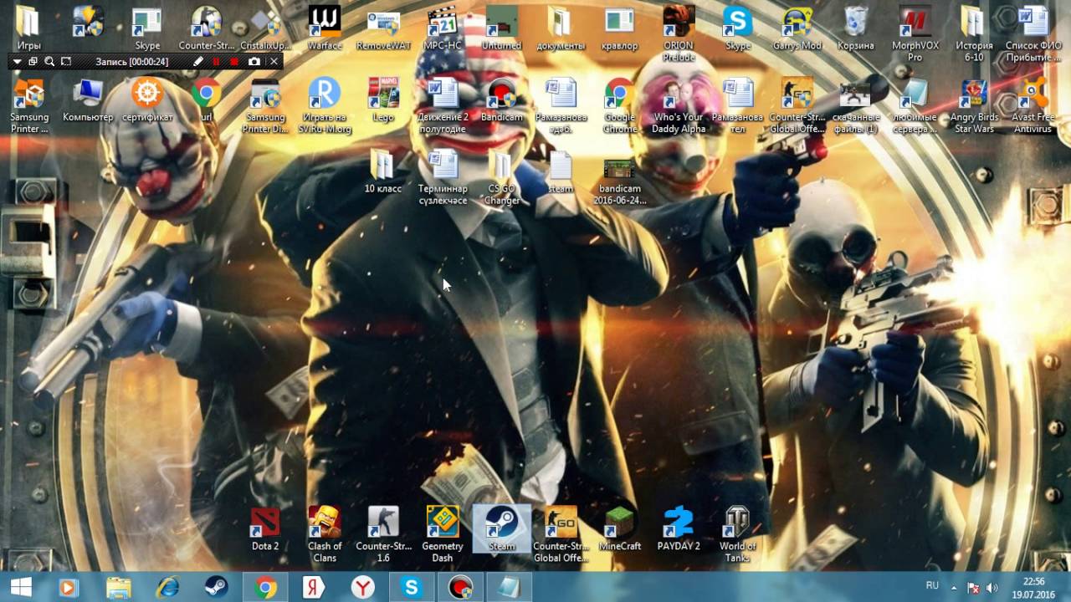
Task: Click the Bandicam magnifier search icon
Action: pyautogui.click(x=49, y=62)
